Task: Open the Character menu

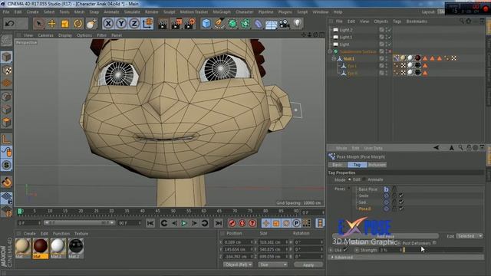Action: [x=245, y=12]
